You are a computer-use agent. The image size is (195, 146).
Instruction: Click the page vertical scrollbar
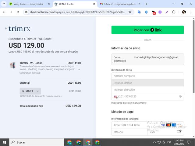click(x=193, y=57)
